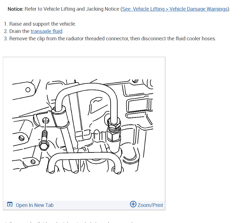This screenshot has height=223, width=244.
Task: Click the bold 'Notice:' label
Action: 15,9
